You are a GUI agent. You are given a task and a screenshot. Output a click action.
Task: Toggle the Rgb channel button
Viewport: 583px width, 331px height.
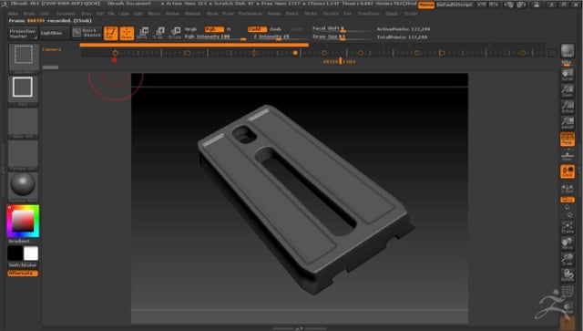[214, 29]
